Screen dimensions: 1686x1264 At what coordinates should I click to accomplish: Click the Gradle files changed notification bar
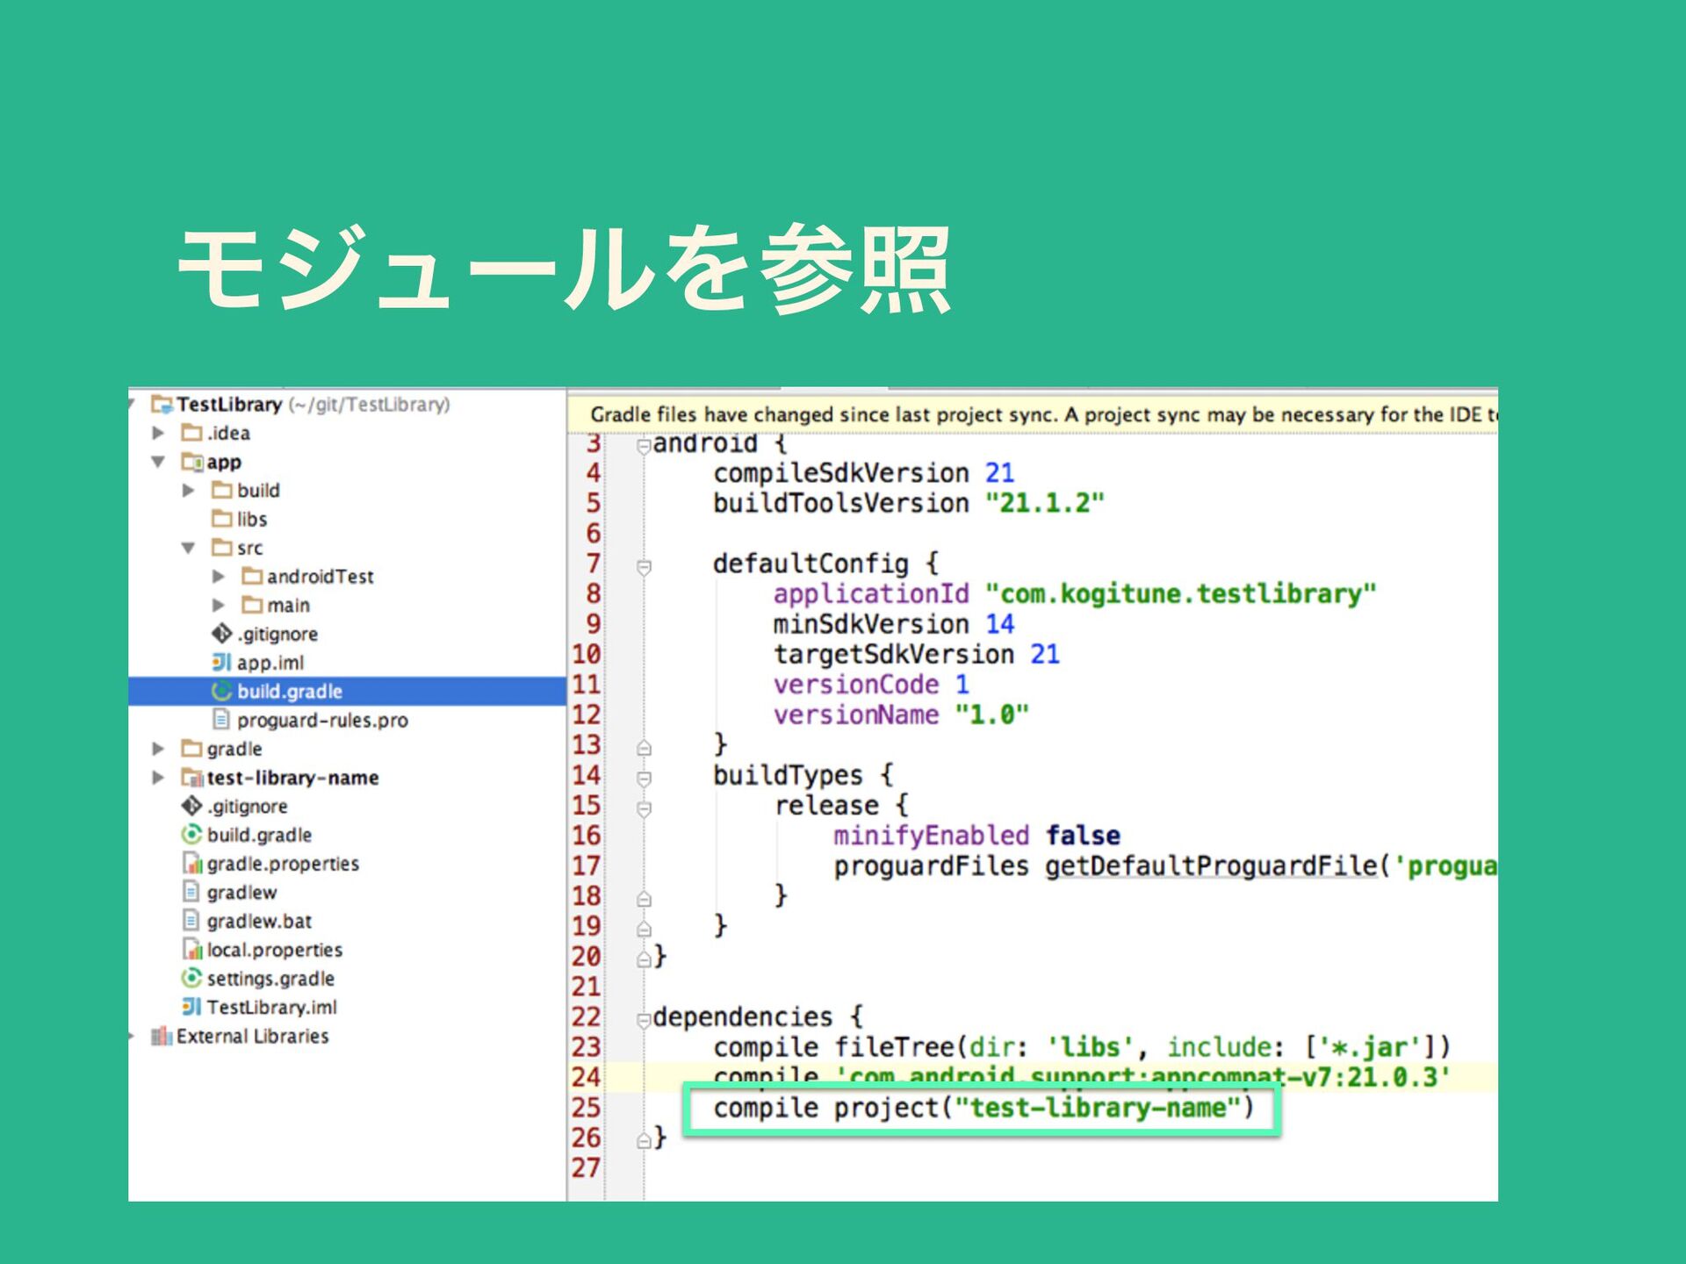[1033, 414]
